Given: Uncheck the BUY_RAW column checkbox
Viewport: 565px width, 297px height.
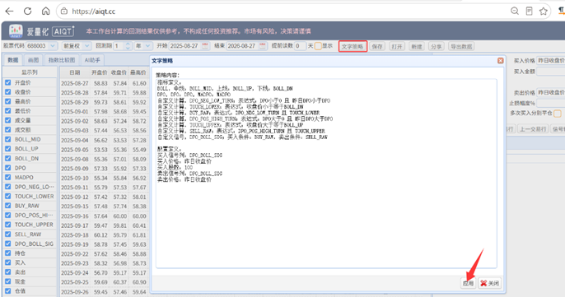Looking at the screenshot, I should 8,206.
